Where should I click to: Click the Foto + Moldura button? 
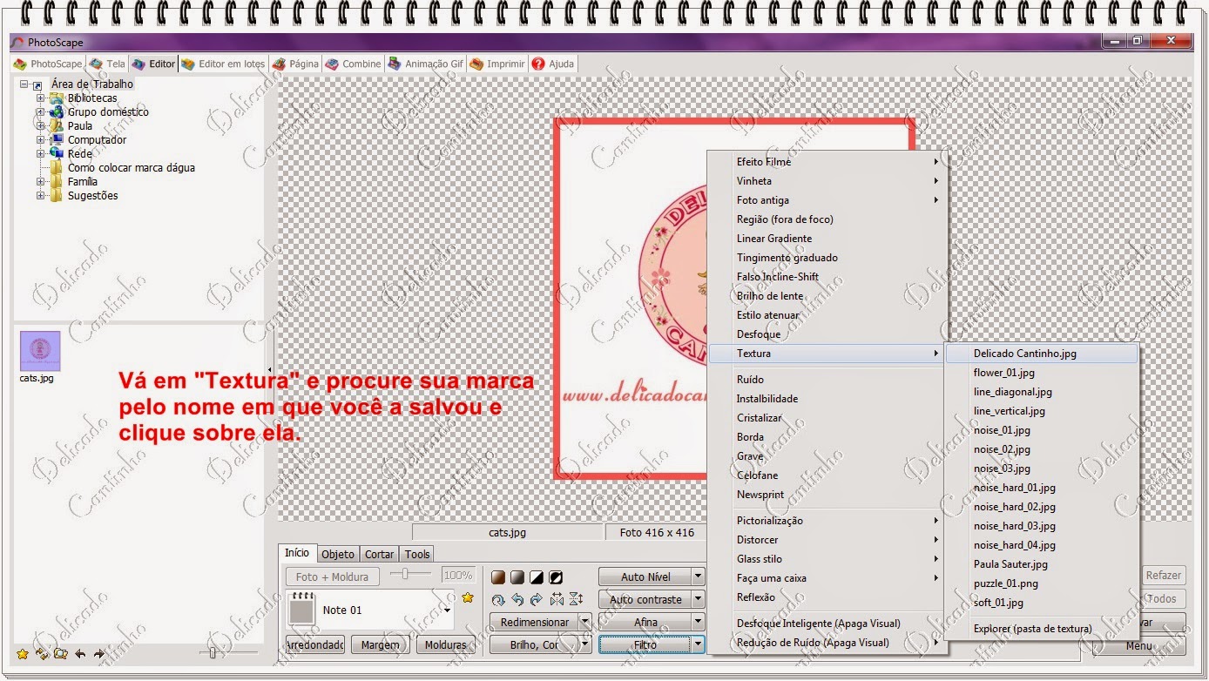332,576
